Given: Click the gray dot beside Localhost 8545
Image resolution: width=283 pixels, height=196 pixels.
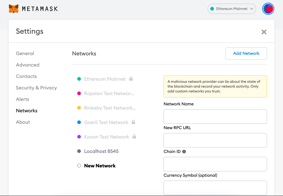Looking at the screenshot, I should [79, 151].
